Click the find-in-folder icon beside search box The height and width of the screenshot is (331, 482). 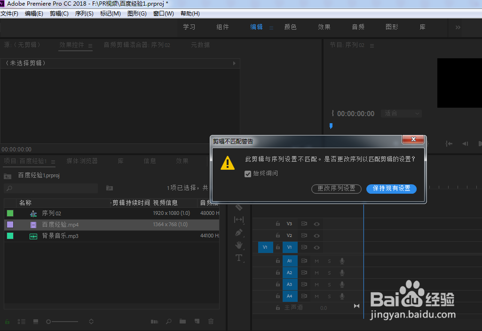click(110, 188)
